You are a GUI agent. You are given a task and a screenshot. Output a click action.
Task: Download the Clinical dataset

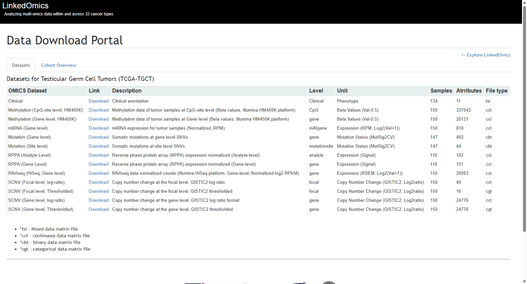[99, 101]
